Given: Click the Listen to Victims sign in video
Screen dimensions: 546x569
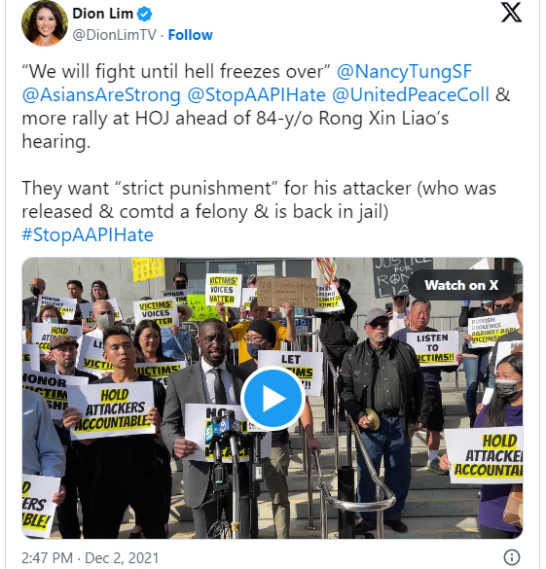Looking at the screenshot, I should (432, 348).
